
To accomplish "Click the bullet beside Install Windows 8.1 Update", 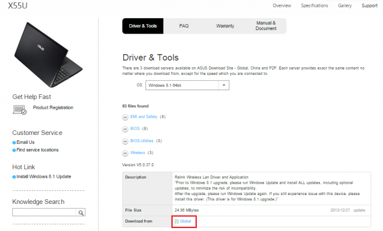I will [14, 177].
